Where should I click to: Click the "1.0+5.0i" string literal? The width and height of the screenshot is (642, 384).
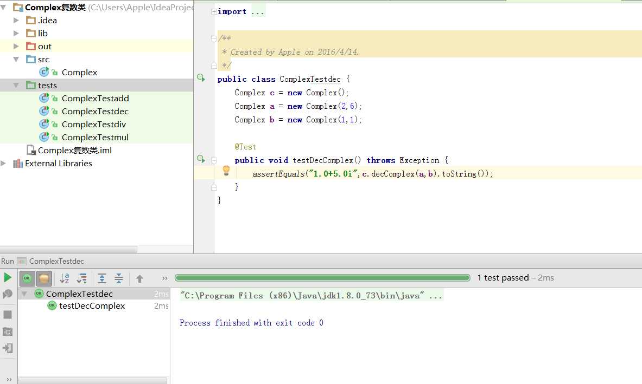pos(333,174)
